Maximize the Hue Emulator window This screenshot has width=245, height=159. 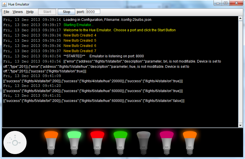226,3
